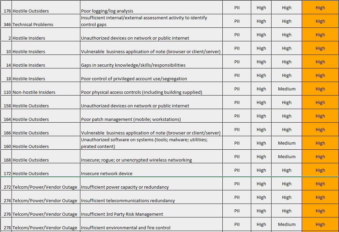Screen dimensions: 339x232
Task: Click 'Poor logging/log analysis' cell
Action: pos(151,7)
